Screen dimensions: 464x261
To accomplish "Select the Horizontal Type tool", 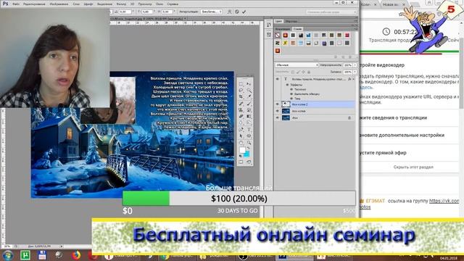I will pyautogui.click(x=249, y=129).
